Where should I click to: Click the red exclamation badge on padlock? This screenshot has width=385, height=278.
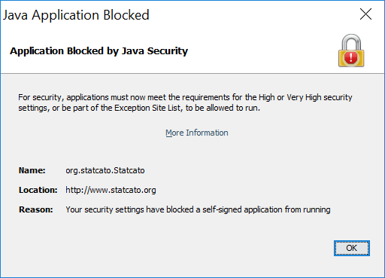pyautogui.click(x=351, y=57)
